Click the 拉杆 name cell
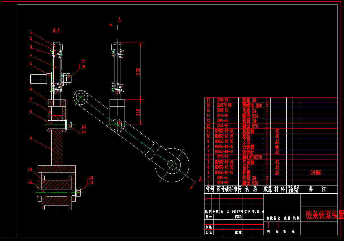The height and width of the screenshot is (241, 344). pos(246,167)
